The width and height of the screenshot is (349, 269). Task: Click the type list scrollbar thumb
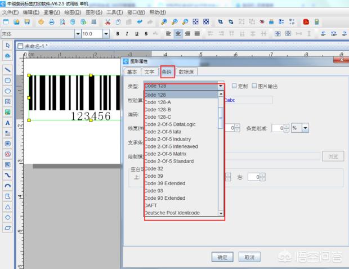point(221,118)
